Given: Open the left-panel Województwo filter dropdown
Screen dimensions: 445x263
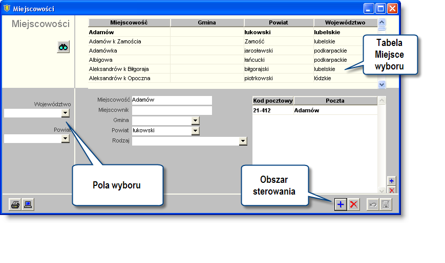Looking at the screenshot, I should pyautogui.click(x=65, y=113).
